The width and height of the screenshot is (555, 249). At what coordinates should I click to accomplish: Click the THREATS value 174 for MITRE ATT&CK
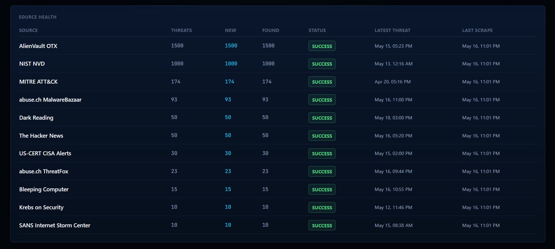click(176, 82)
